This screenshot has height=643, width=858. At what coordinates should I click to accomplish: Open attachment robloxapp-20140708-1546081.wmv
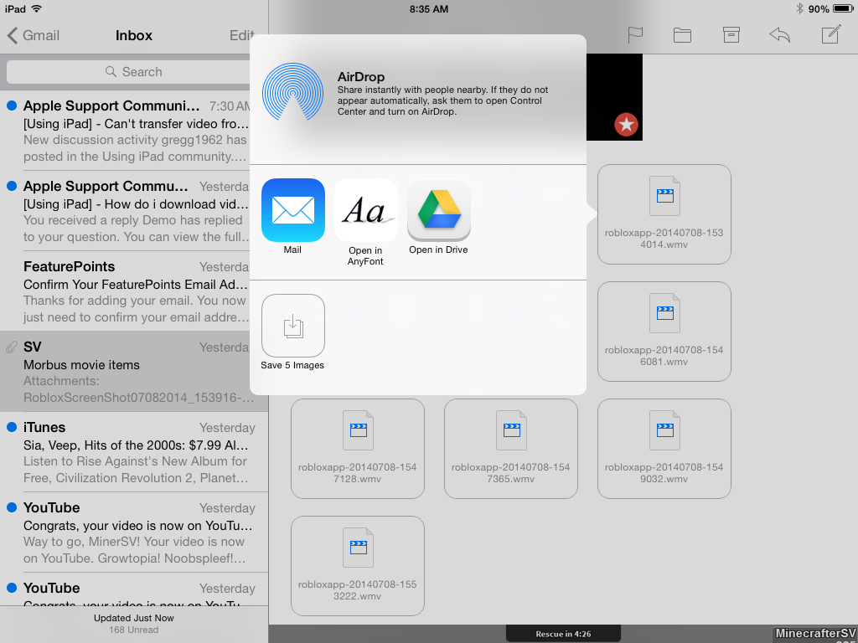tap(664, 332)
